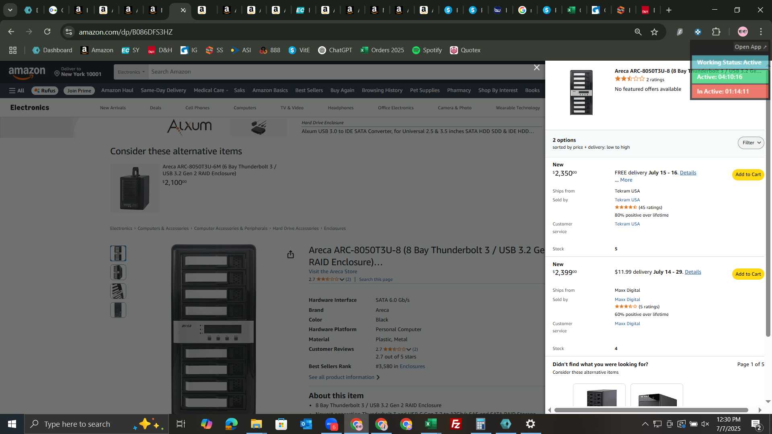Open the Amazon bookmark
Viewport: 772px width, 434px height.
pyautogui.click(x=97, y=50)
